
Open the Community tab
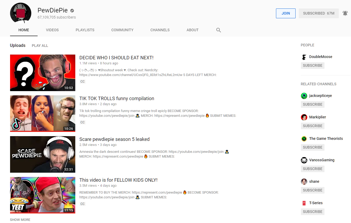pos(122,30)
